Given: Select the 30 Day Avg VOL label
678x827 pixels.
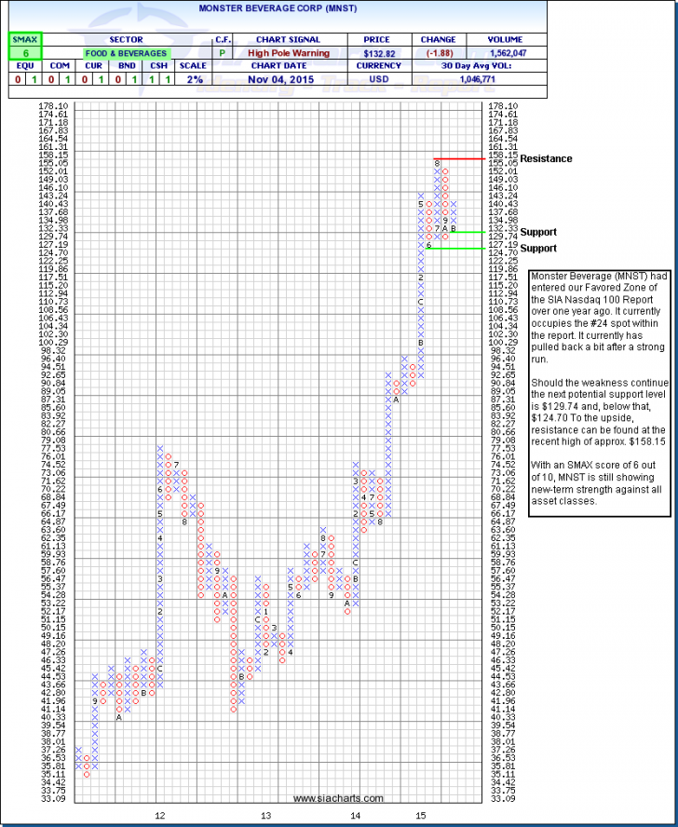Looking at the screenshot, I should (479, 66).
